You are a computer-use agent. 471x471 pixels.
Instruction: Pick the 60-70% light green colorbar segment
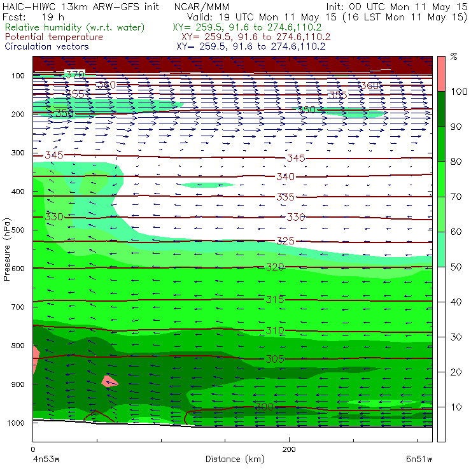(441, 214)
